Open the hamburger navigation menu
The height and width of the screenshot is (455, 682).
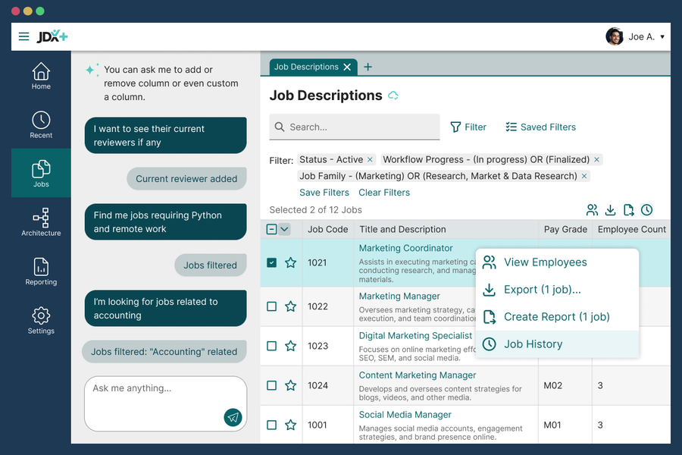(x=23, y=36)
